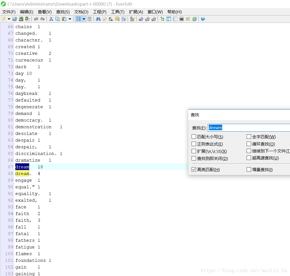Toggle the output console window icon
This screenshot has width=290, height=276.
[x=182, y=19]
